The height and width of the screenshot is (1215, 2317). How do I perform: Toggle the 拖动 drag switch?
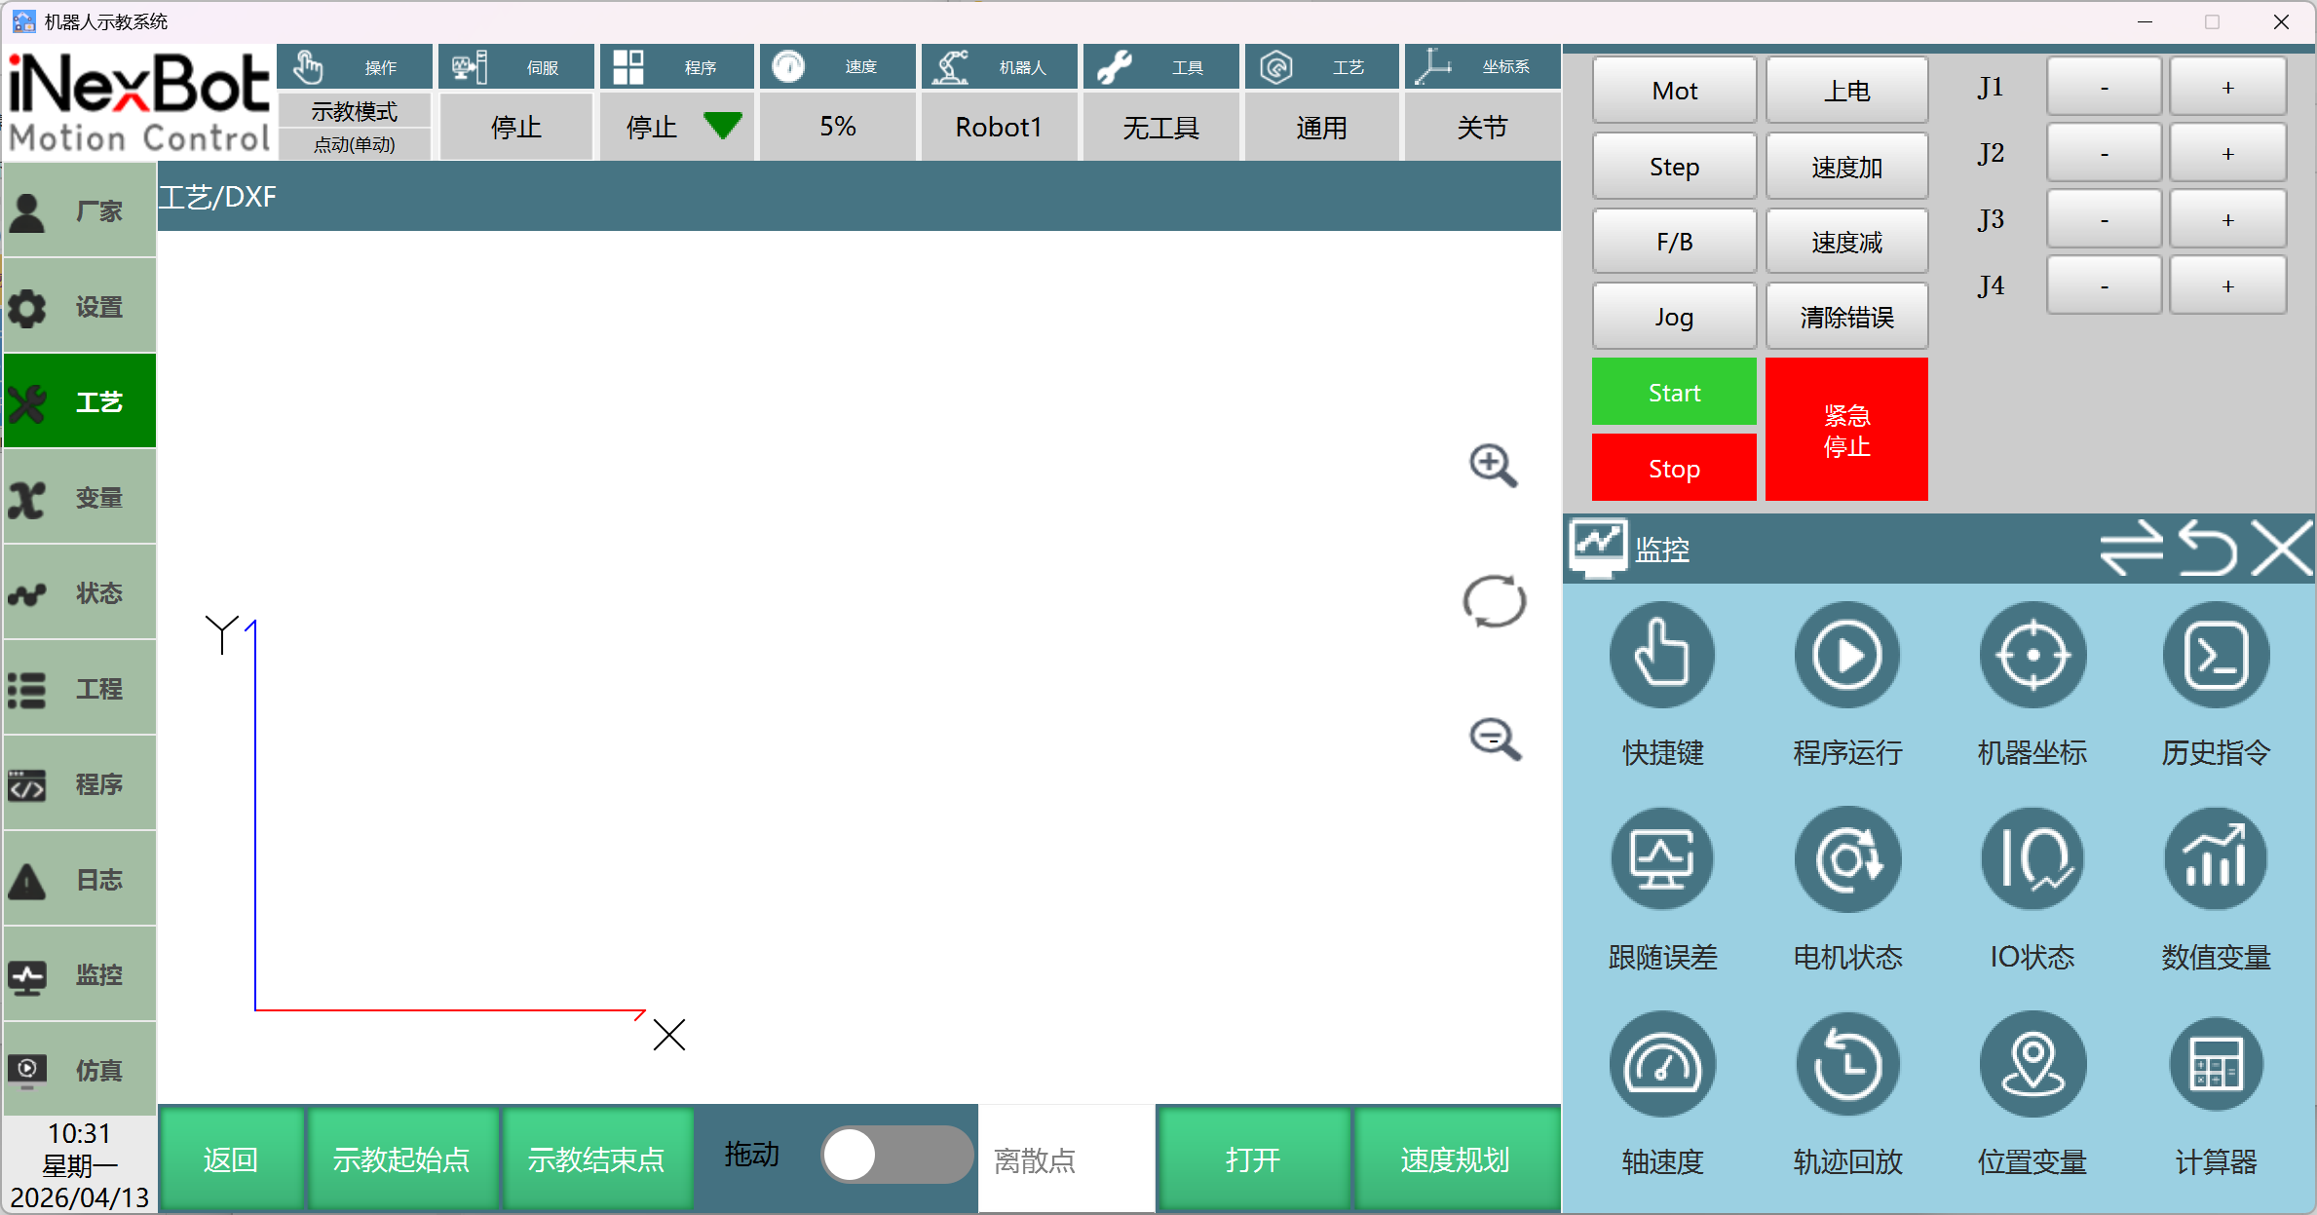pyautogui.click(x=896, y=1156)
